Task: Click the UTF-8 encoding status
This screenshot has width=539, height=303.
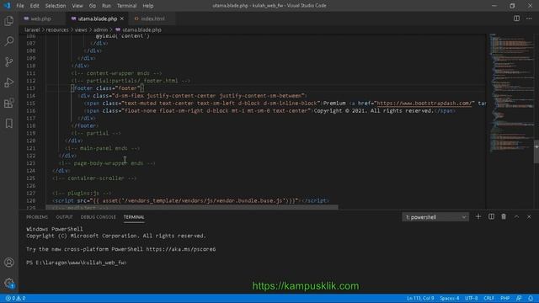Action: click(x=472, y=298)
